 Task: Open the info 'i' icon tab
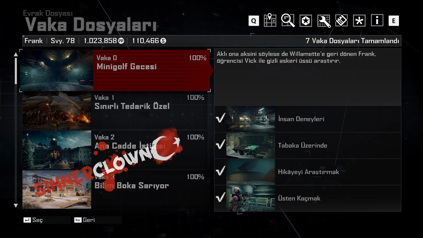377,20
